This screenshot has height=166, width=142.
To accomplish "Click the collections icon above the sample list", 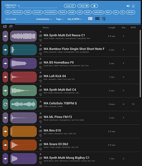I will click(x=11, y=26).
